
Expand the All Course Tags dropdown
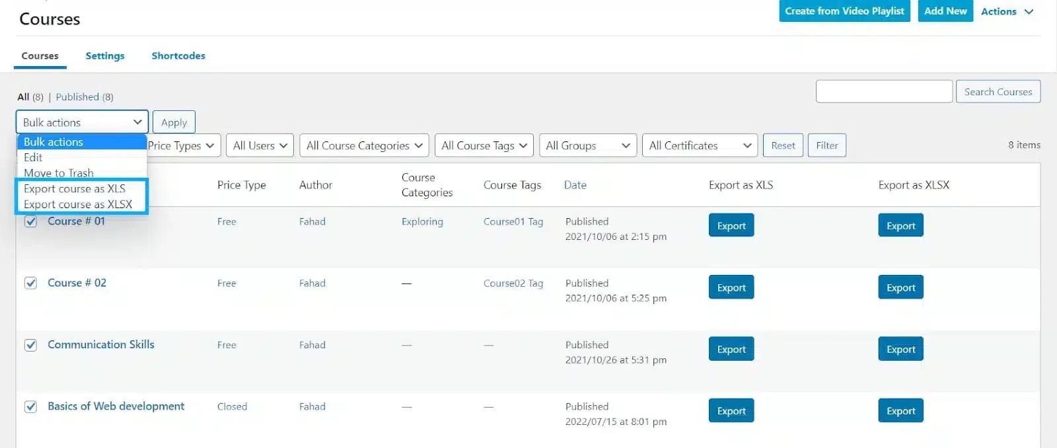(x=484, y=145)
